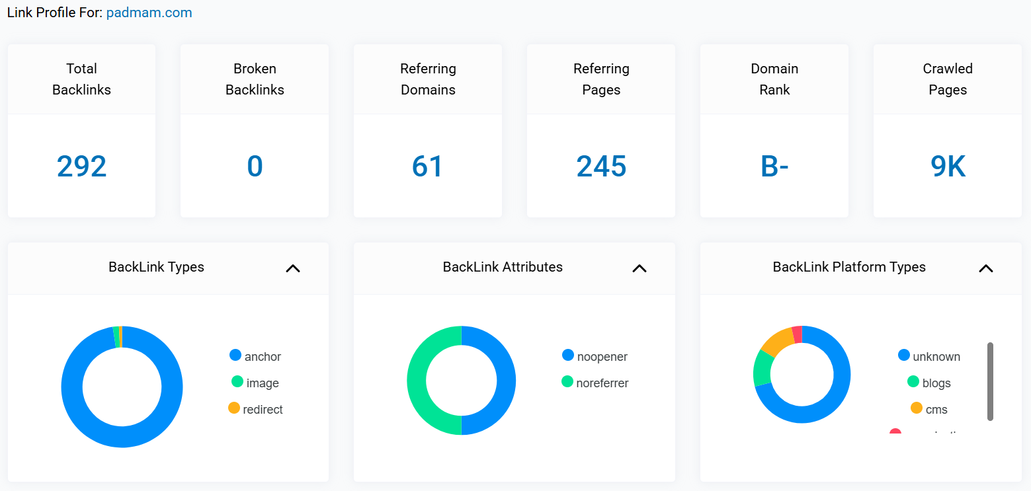Collapse the BackLink Types panel
1031x491 pixels.
tap(292, 268)
